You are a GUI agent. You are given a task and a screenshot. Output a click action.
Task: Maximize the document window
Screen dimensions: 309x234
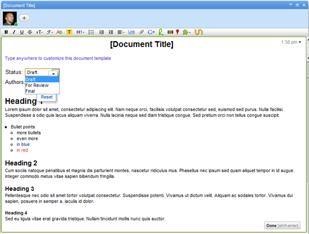point(297,5)
